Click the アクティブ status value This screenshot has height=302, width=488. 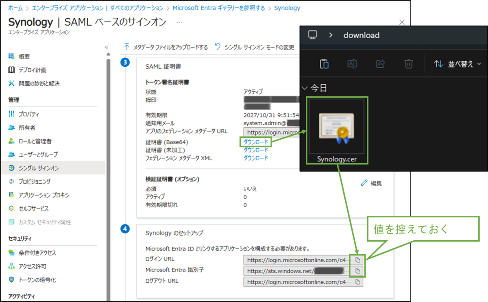253,91
